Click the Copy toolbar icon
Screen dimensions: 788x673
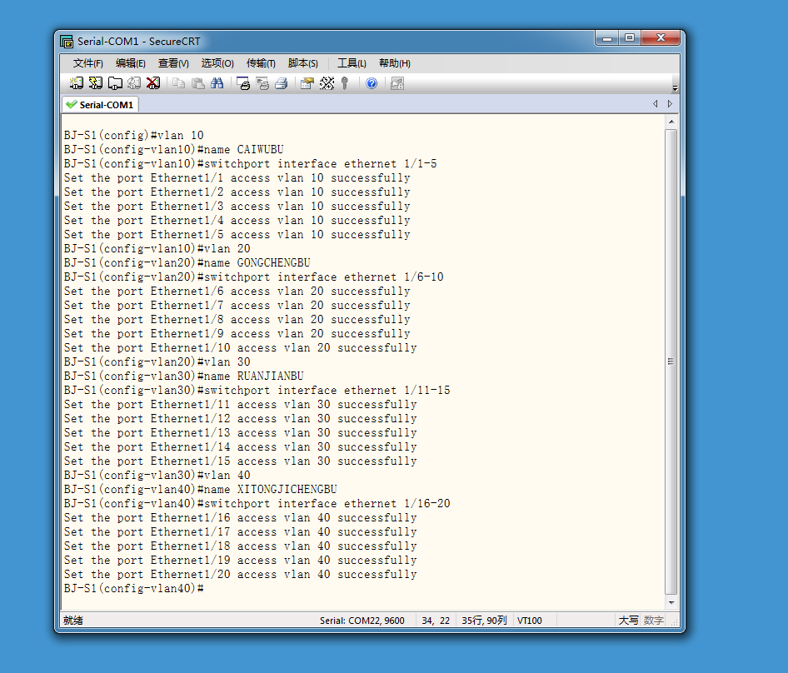pos(178,83)
